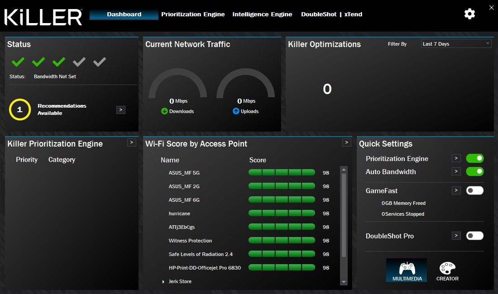Click the ASUS_MF 5G score bar
498x294 pixels.
pyautogui.click(x=282, y=172)
